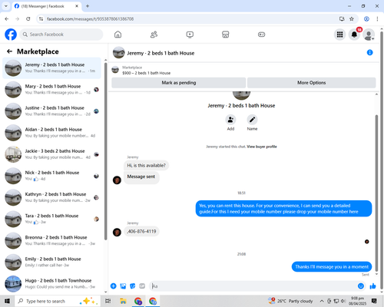Viewport: 384px width, 307px height.
Task: Send a thumbs-up like
Action: point(372,286)
